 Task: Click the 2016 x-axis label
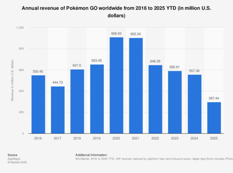click(38, 138)
